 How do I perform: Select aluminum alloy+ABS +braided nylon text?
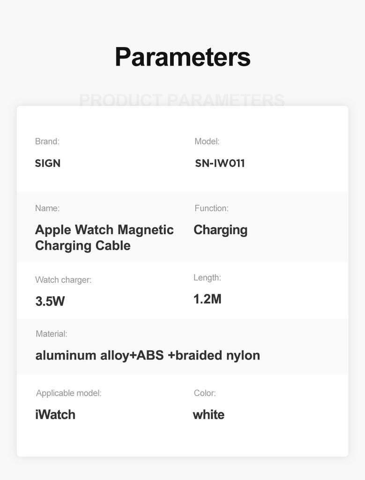click(x=148, y=356)
